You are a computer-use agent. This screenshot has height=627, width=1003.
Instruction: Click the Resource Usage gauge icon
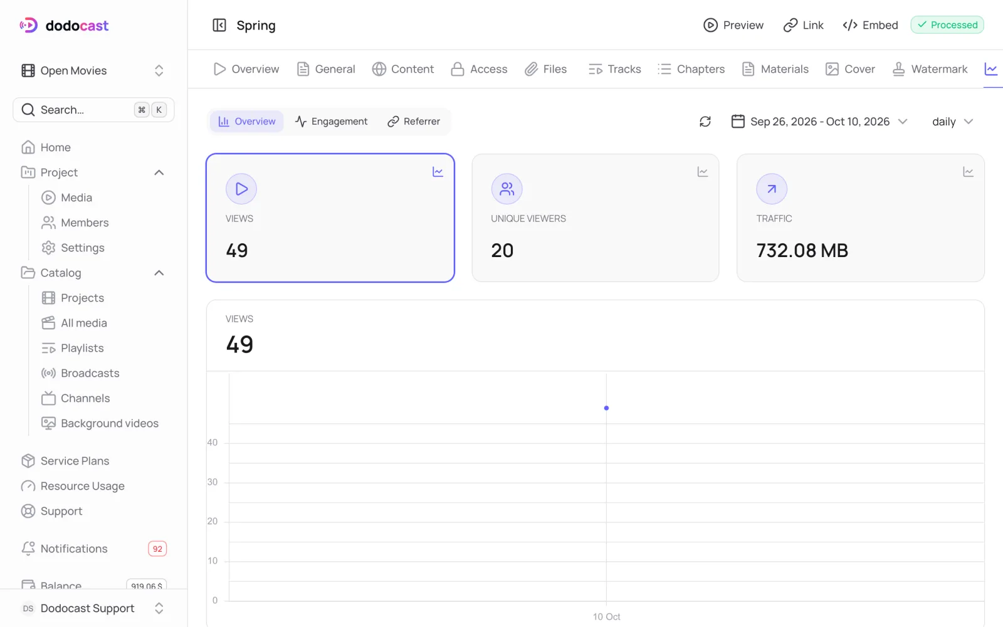(x=28, y=486)
